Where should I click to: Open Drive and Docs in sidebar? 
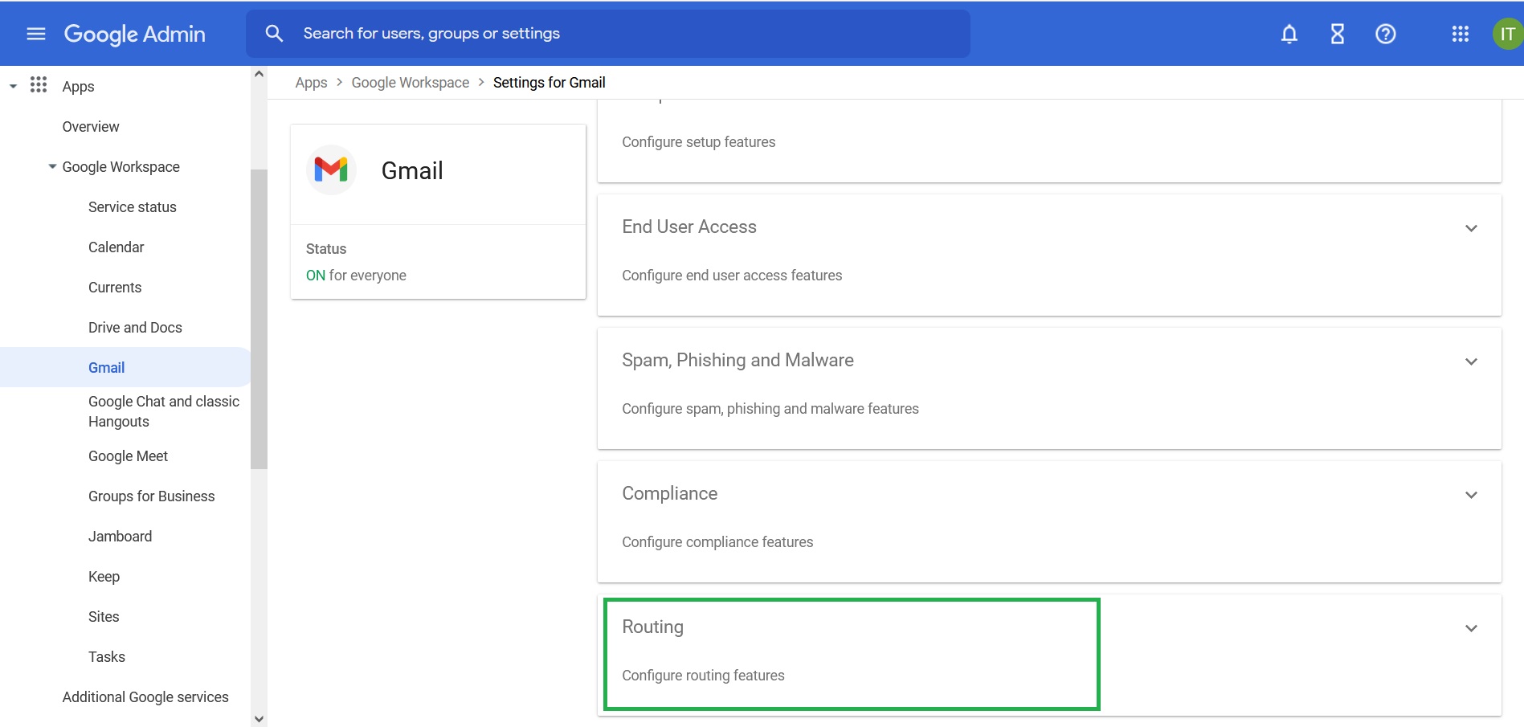(x=135, y=328)
